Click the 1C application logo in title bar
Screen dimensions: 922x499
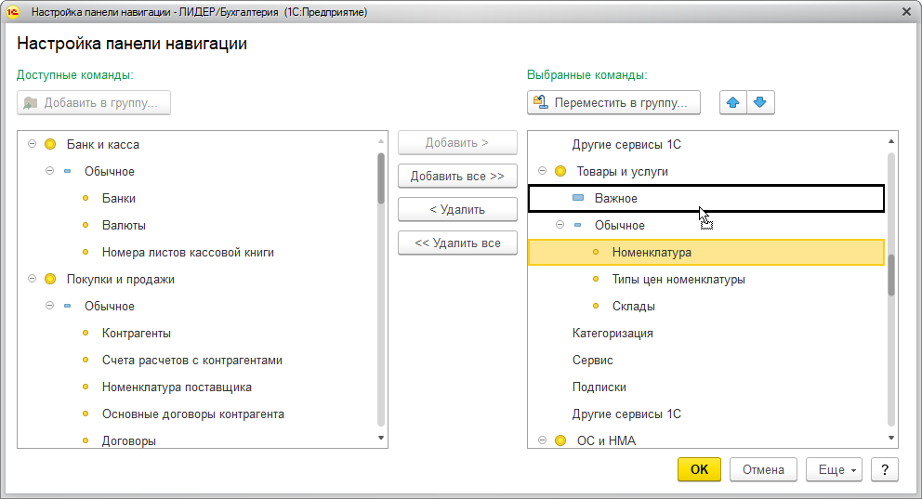coord(13,12)
